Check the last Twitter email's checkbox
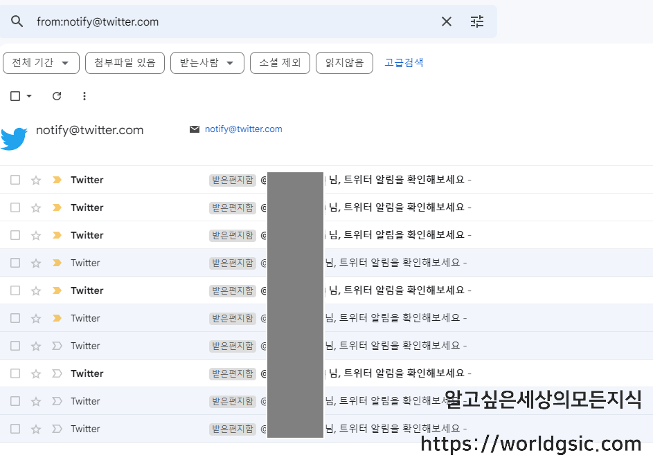Screen dimensions: 653x473 click(x=15, y=429)
